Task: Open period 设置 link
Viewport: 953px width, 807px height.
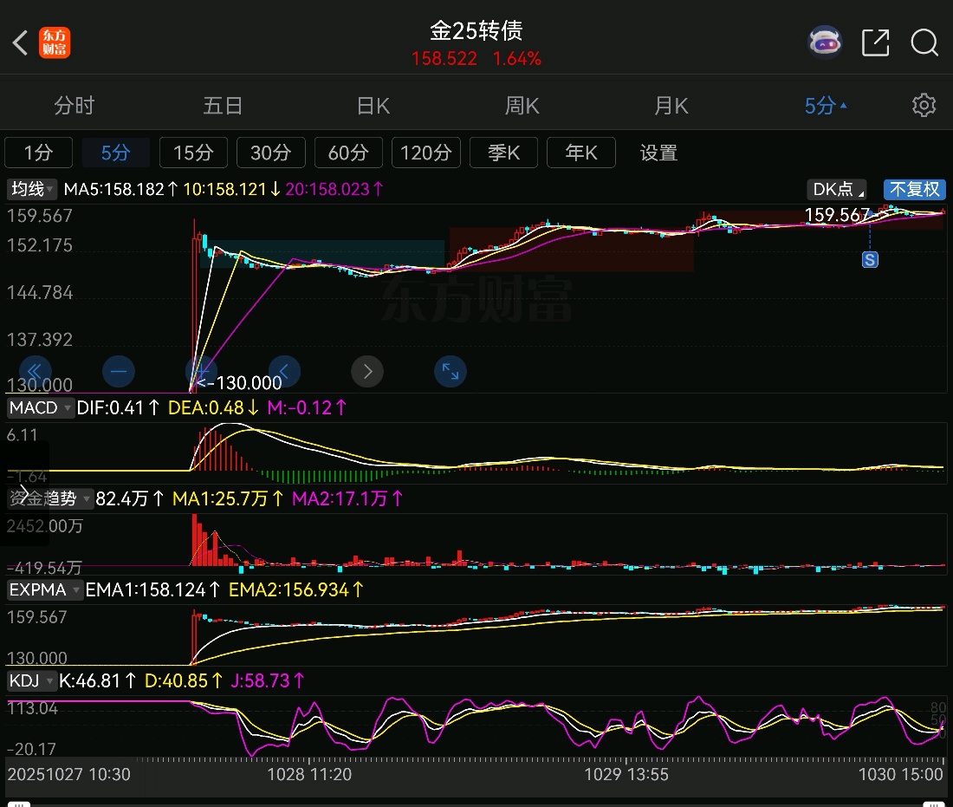Action: point(658,152)
